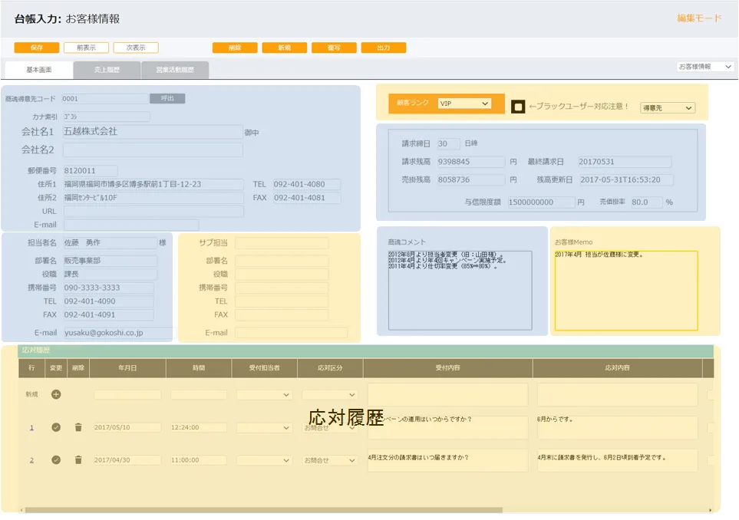Click the scrollbar right arrow in 応対履歴
The width and height of the screenshot is (739, 520).
pyautogui.click(x=711, y=510)
